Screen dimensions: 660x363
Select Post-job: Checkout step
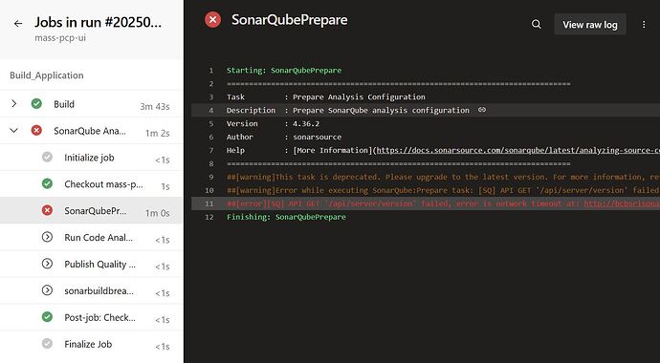coord(91,317)
